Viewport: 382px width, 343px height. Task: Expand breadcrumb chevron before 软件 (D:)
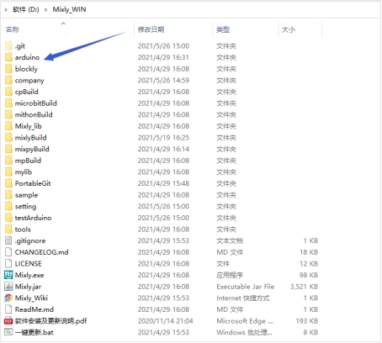click(x=6, y=9)
